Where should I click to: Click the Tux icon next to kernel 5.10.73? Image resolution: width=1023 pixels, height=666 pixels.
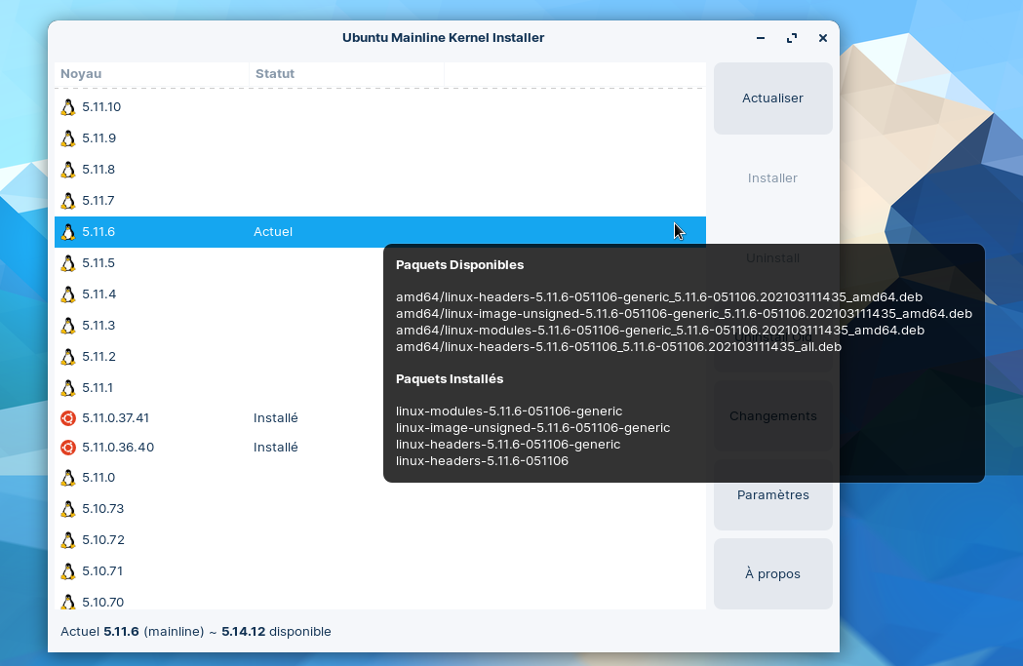coord(68,509)
